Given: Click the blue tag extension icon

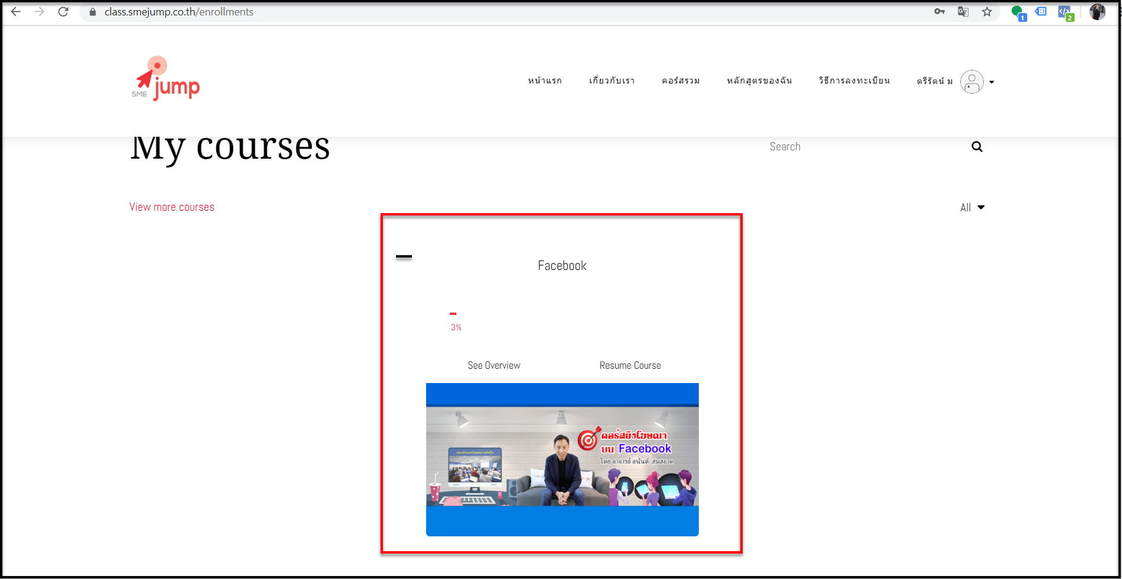Looking at the screenshot, I should coord(1041,11).
